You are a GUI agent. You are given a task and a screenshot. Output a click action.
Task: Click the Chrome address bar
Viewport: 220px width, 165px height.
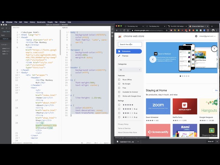(149, 30)
